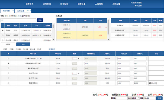This screenshot has width=164, height=100.
Task: Refresh the 常规收费 tab
Action: click(x=13, y=10)
